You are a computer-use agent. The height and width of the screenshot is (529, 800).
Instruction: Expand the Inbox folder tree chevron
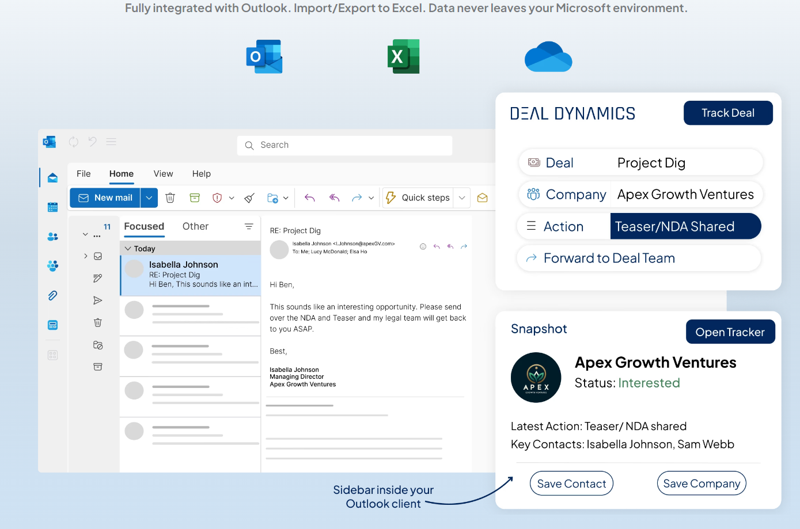[x=86, y=256]
